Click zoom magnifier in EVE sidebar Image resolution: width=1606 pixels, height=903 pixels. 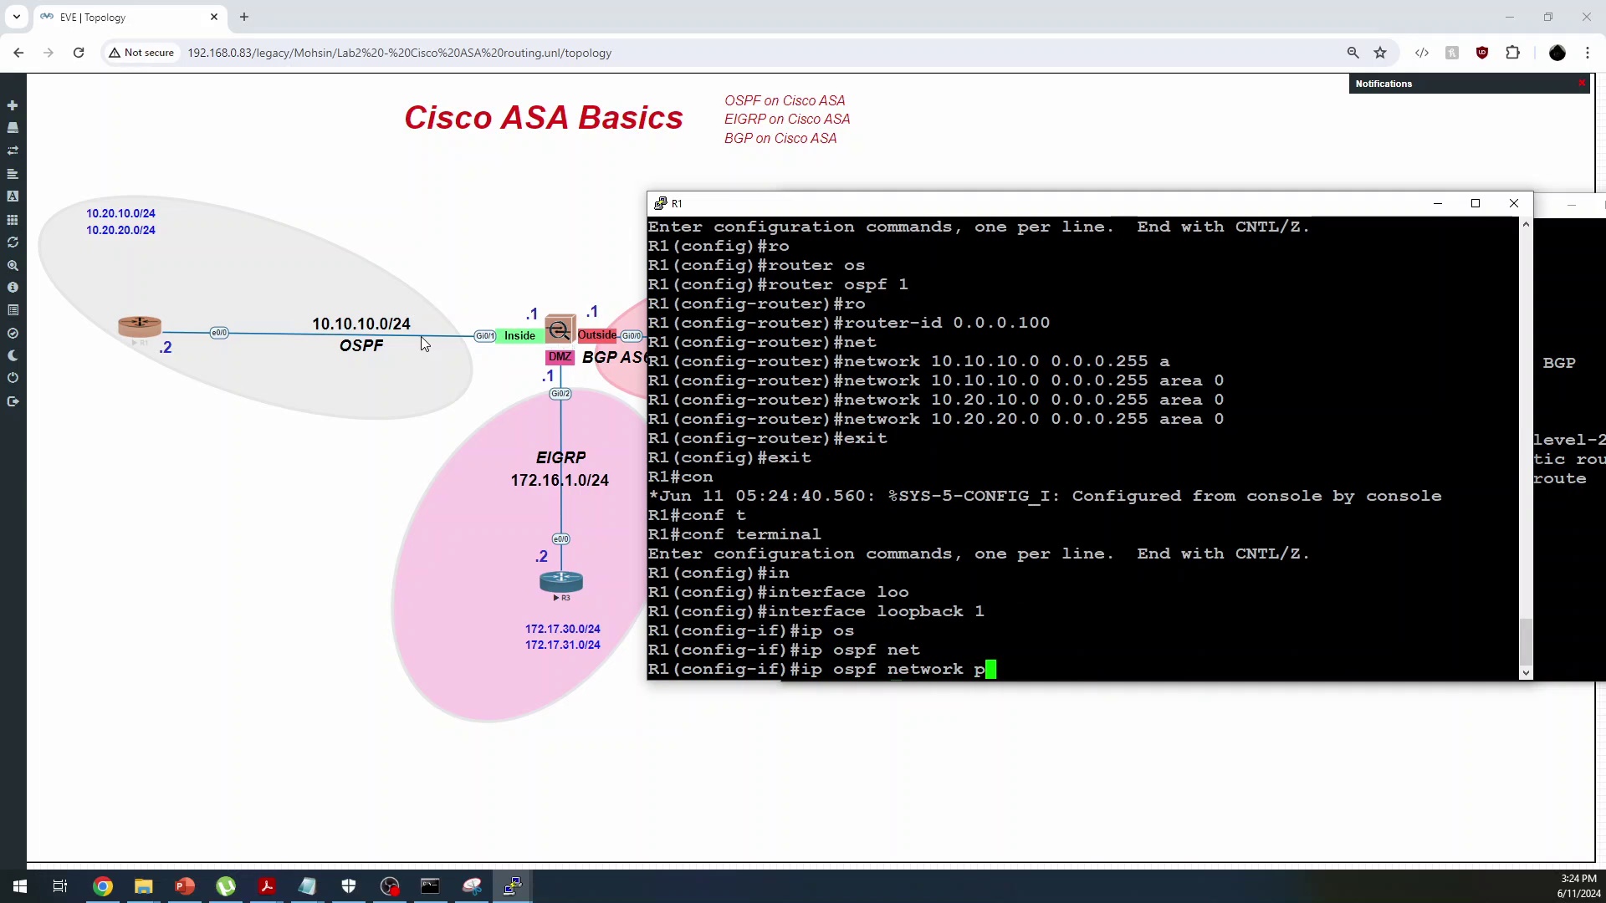13,265
